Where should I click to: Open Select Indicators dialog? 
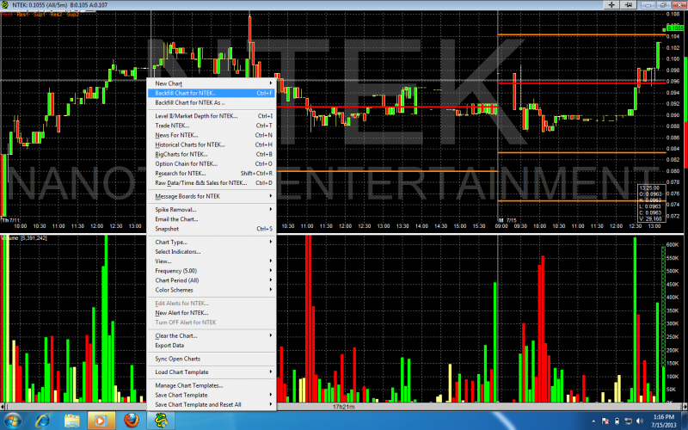[212, 252]
